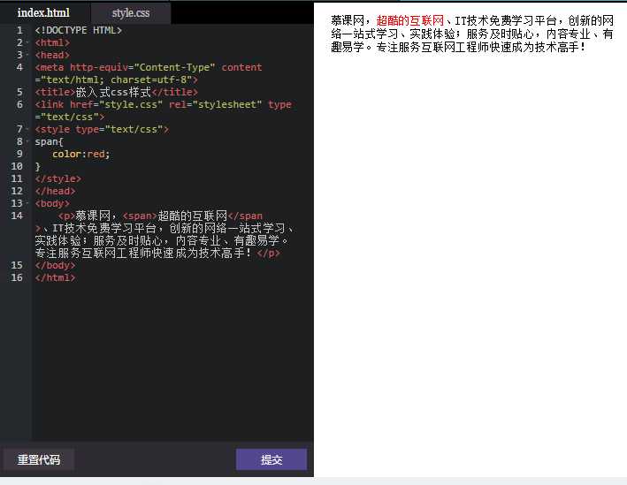Viewport: 627px width, 485px height.
Task: Collapse the span rule fold arrow at line 8
Action: (27, 141)
